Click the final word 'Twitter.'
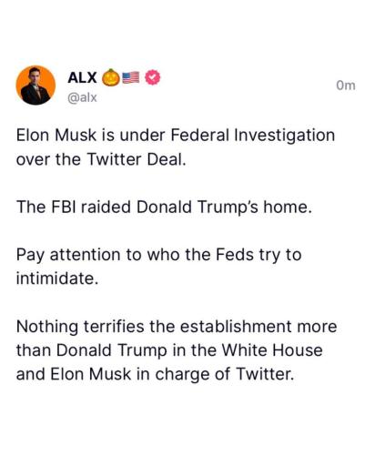This screenshot has height=455, width=365. pos(265,374)
